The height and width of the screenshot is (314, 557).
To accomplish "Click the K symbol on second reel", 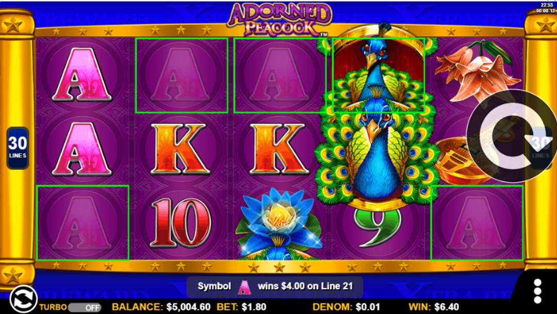I will pos(180,149).
